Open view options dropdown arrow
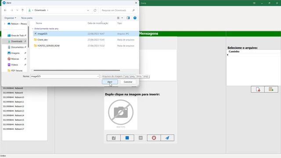This screenshot has height=158, width=281. (122, 18)
